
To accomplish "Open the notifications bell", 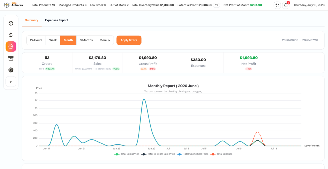I will tap(286, 5).
